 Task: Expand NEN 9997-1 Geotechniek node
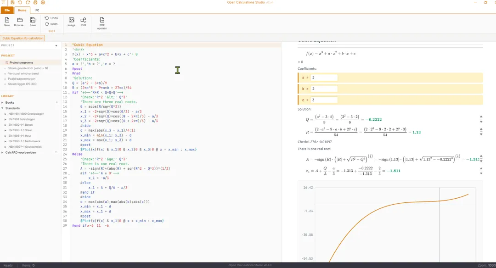click(6, 147)
